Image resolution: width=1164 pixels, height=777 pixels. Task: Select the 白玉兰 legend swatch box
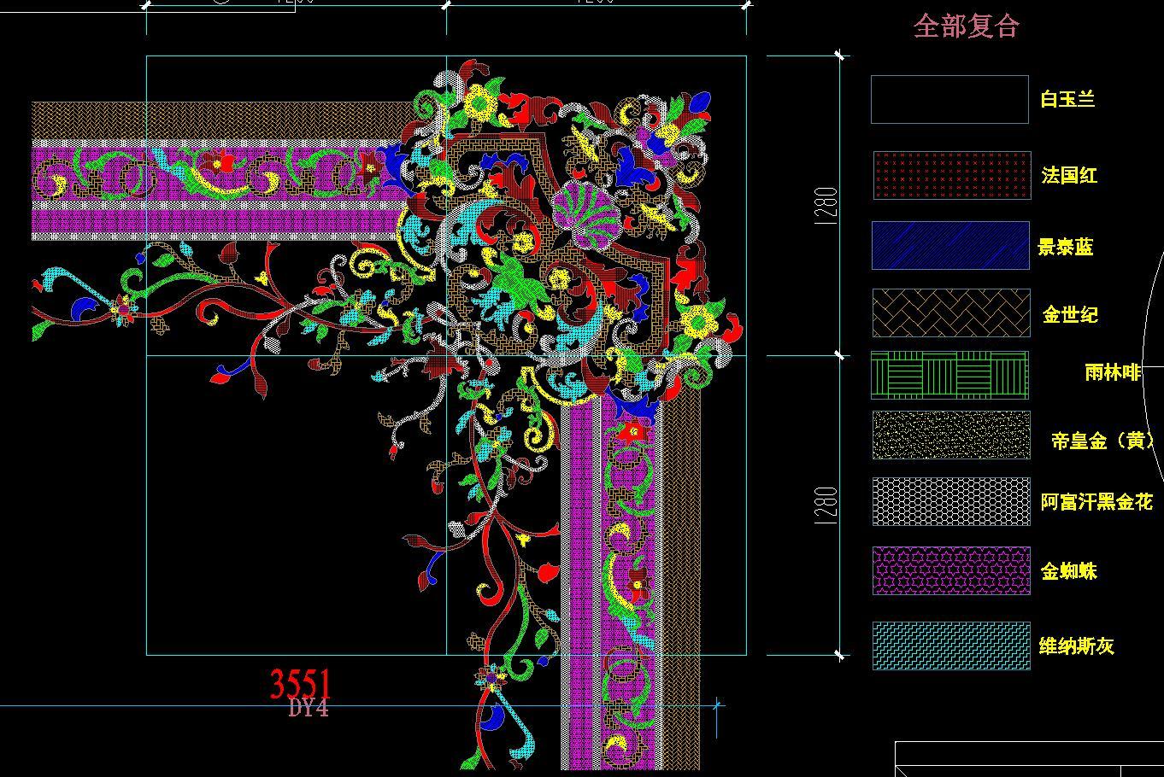[x=949, y=99]
